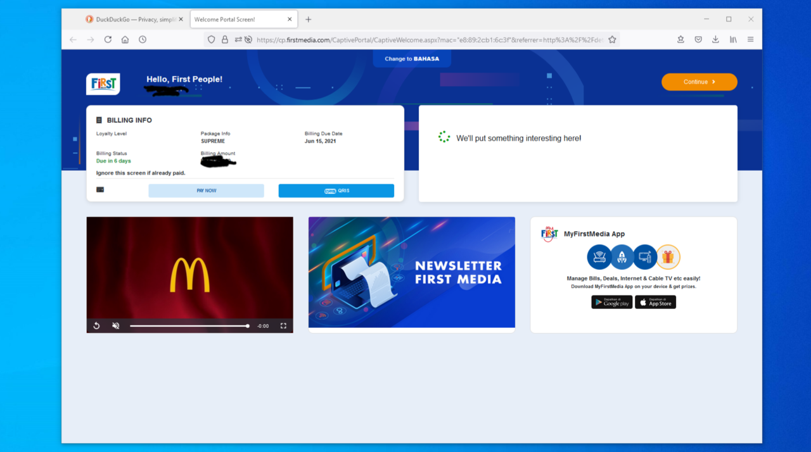Image resolution: width=811 pixels, height=452 pixels.
Task: Replay the McDonald's video
Action: pos(96,326)
